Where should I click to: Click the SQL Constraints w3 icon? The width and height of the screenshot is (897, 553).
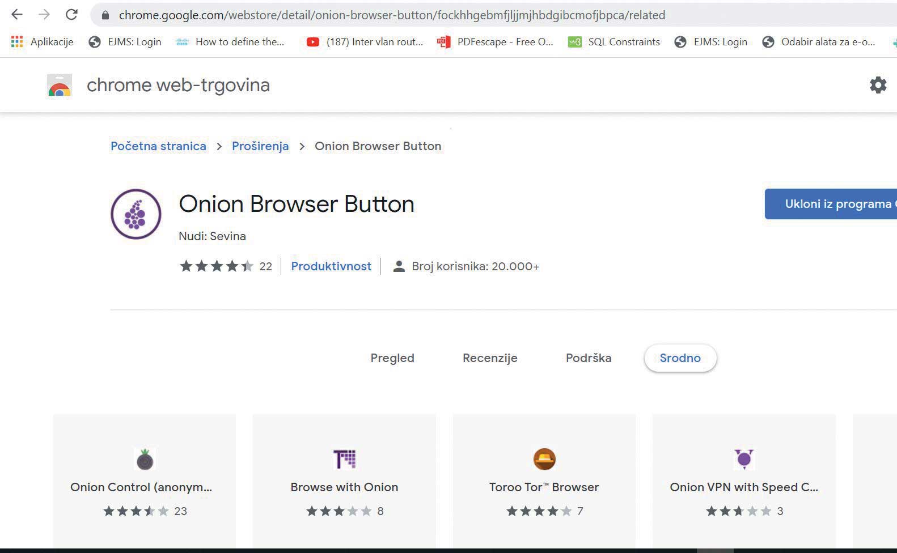575,42
